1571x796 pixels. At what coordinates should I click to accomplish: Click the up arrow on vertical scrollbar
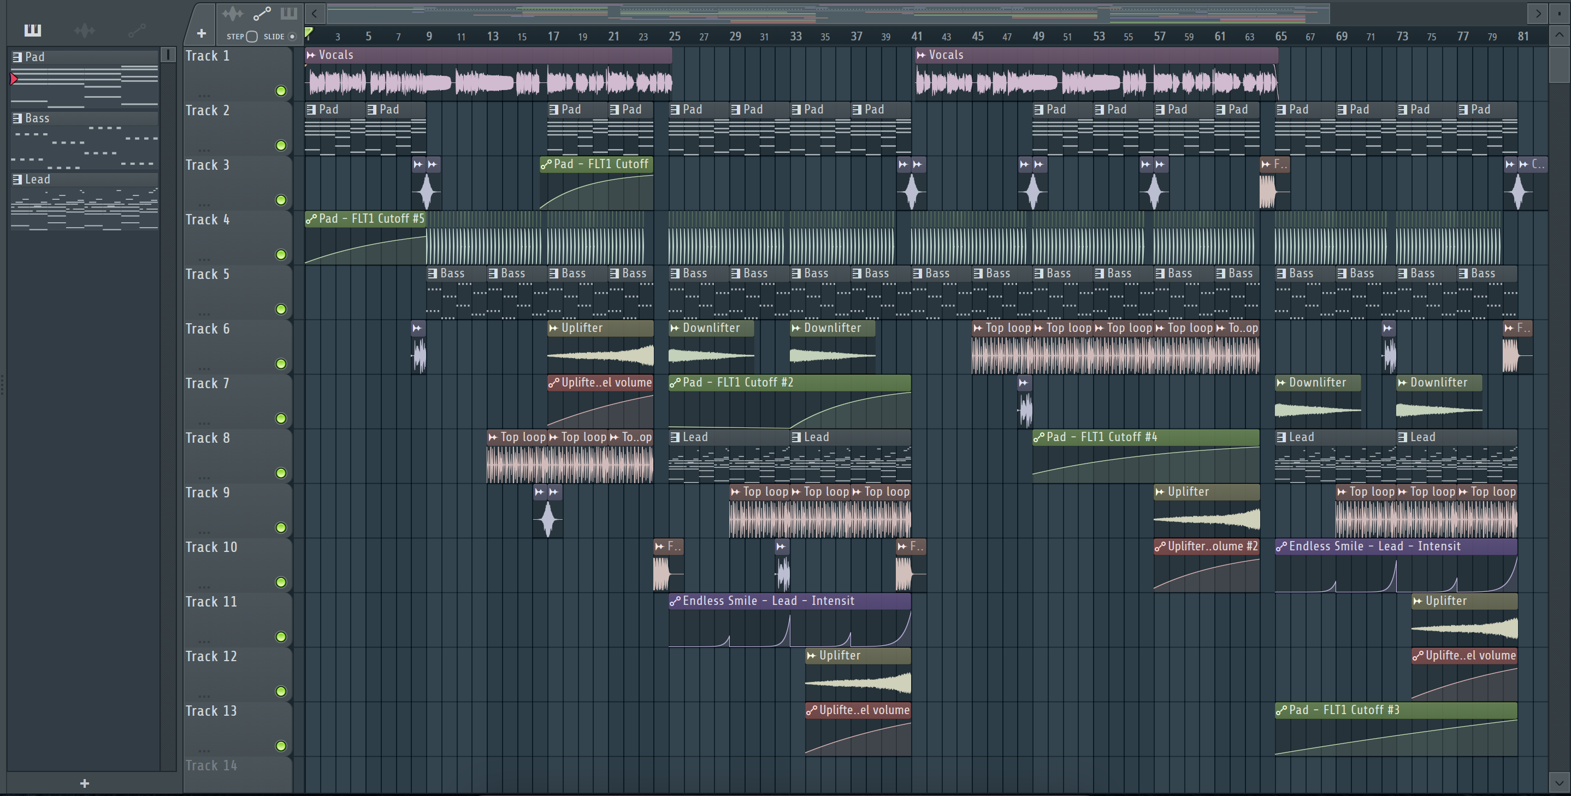1559,35
